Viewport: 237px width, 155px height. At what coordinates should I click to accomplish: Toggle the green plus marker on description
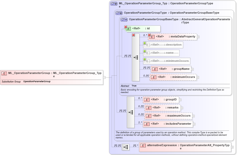pos(145,43)
